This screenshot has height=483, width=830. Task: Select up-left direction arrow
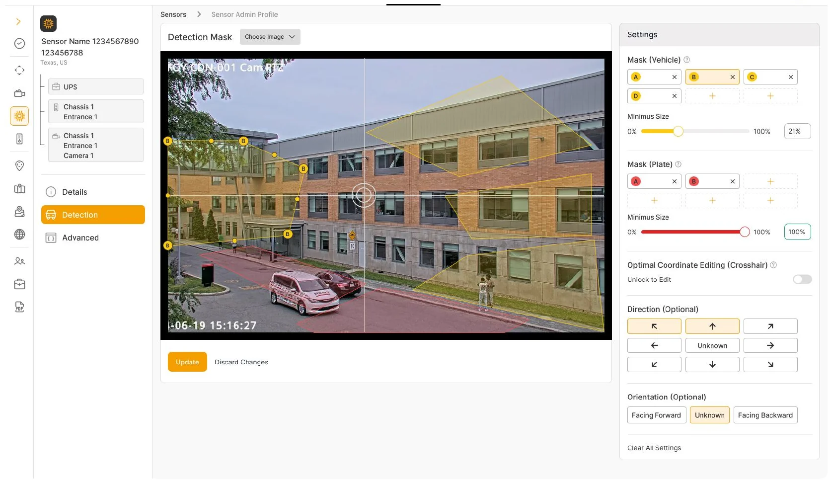(654, 326)
